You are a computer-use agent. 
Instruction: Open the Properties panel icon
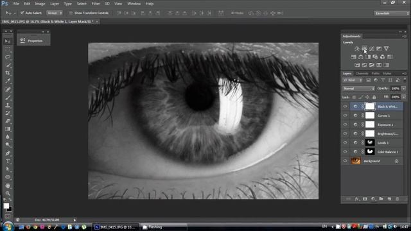(23, 40)
